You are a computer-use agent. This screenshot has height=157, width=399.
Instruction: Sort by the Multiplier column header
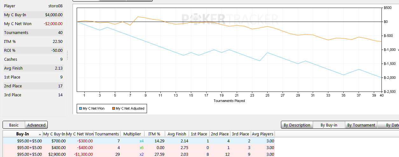point(132,134)
